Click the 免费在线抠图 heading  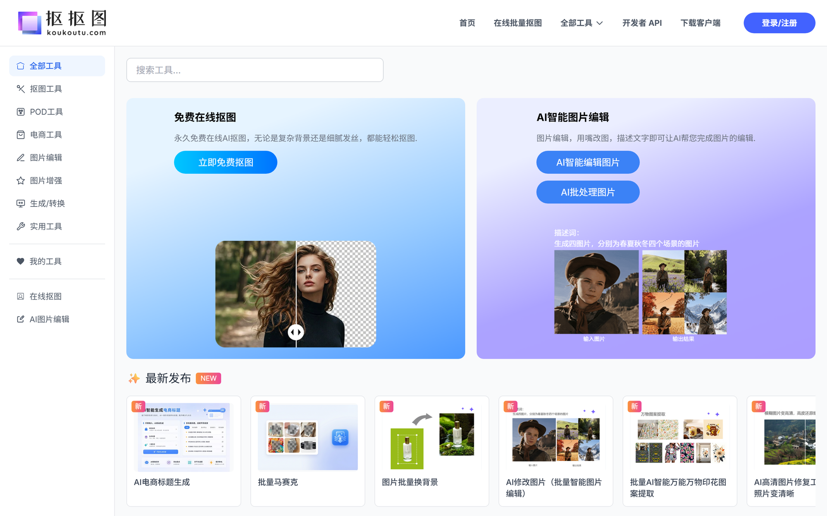point(205,117)
